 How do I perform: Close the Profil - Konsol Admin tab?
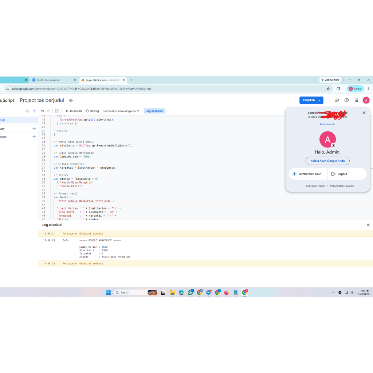[x=75, y=80]
